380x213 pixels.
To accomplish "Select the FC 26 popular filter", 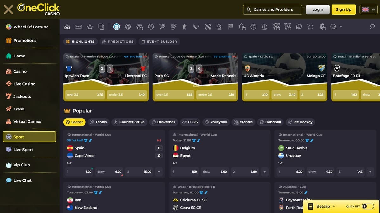I will 190,122.
